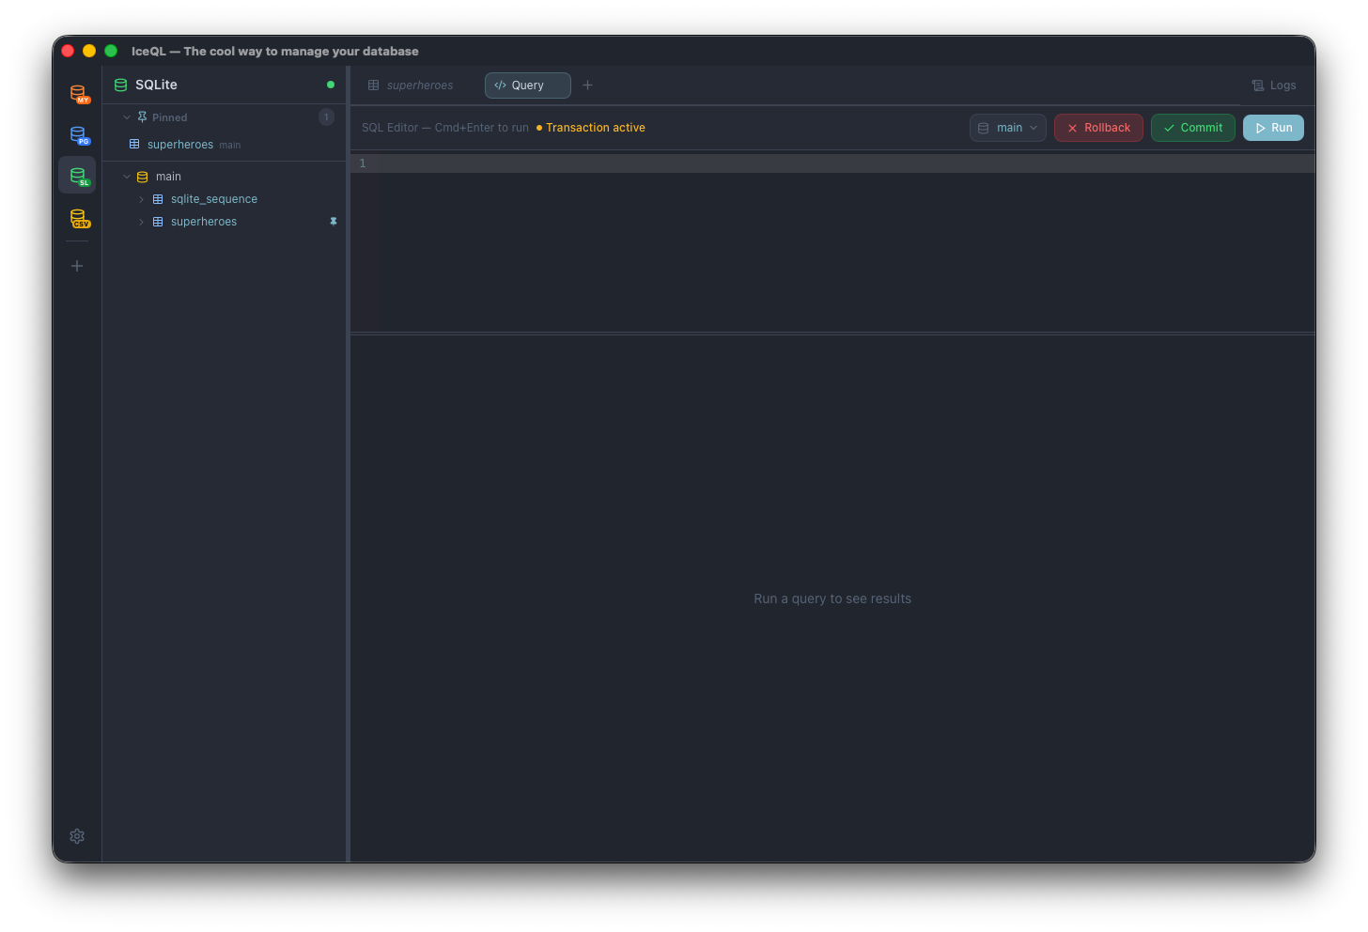Click the superheroes table icon in tree
This screenshot has width=1368, height=932.
tap(158, 222)
